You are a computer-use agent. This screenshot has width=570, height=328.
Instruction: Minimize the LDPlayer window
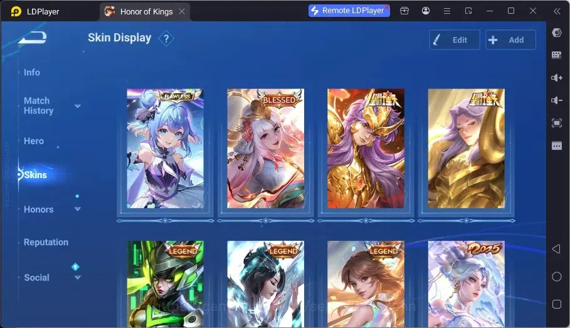tap(490, 11)
